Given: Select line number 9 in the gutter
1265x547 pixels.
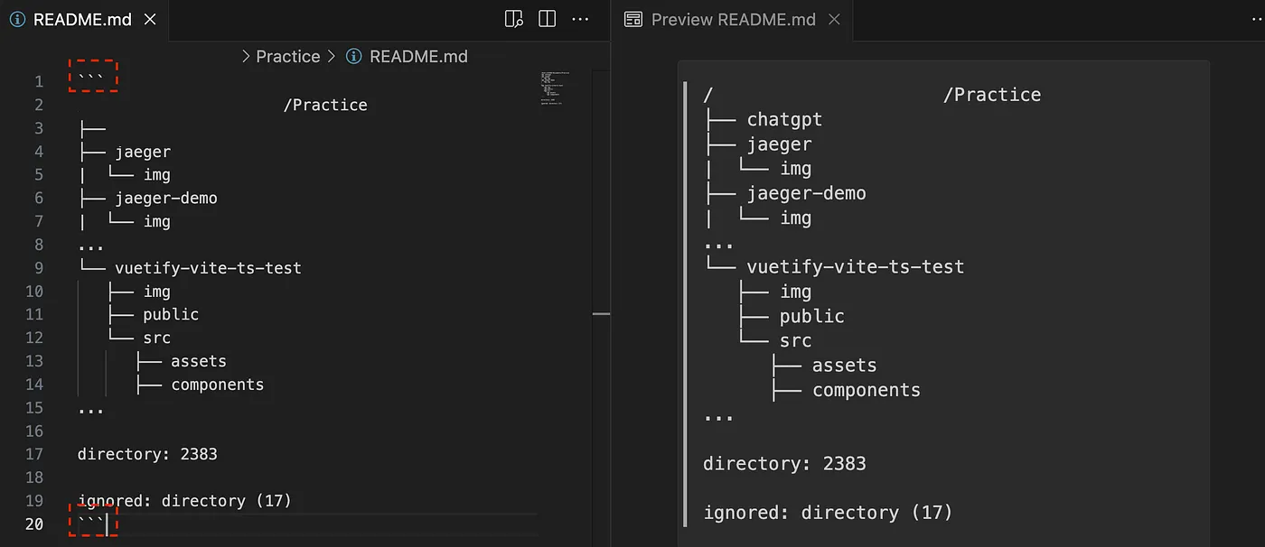Looking at the screenshot, I should [x=39, y=268].
